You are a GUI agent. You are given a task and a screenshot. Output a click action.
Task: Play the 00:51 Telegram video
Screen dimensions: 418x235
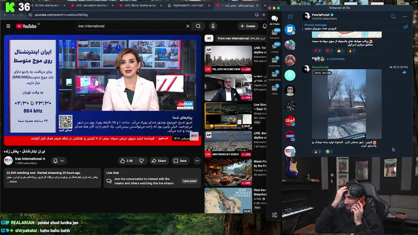(x=346, y=104)
